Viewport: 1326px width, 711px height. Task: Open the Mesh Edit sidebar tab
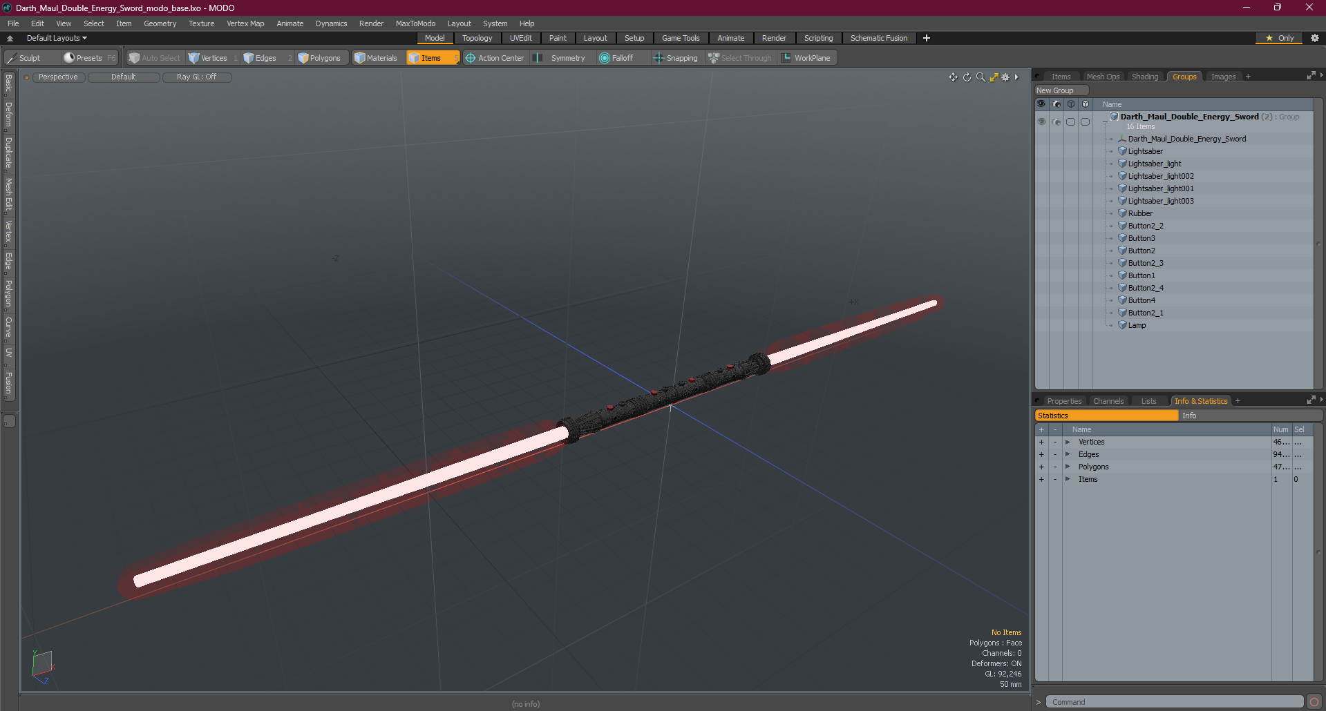pyautogui.click(x=8, y=195)
